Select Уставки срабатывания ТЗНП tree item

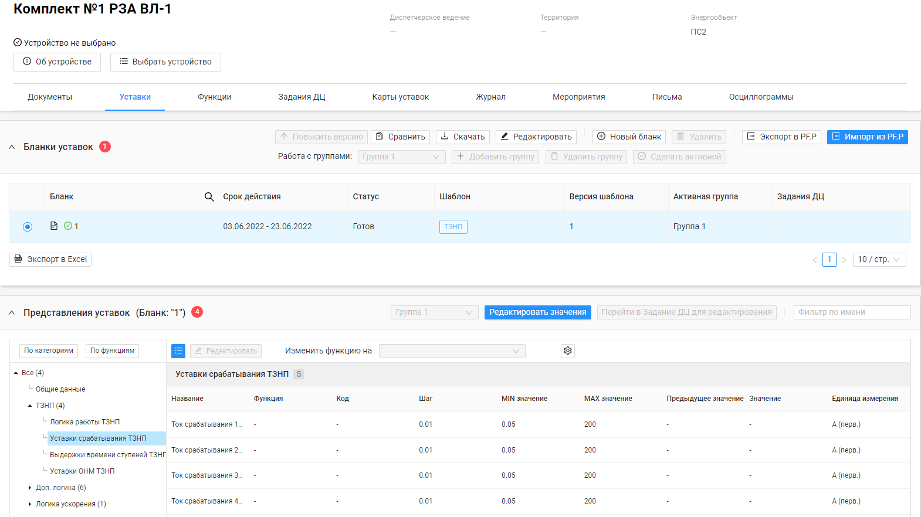(x=107, y=438)
